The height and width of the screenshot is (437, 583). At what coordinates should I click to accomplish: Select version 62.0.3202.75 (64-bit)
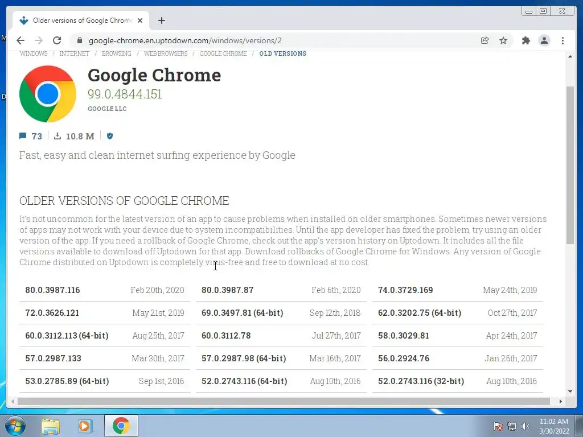[420, 313]
